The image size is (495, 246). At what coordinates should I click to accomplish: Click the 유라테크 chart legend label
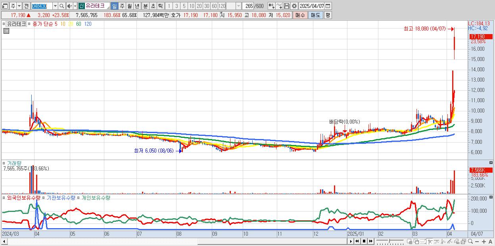tap(17, 24)
